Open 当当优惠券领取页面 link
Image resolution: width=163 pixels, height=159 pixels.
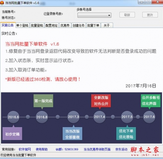[x=97, y=149]
